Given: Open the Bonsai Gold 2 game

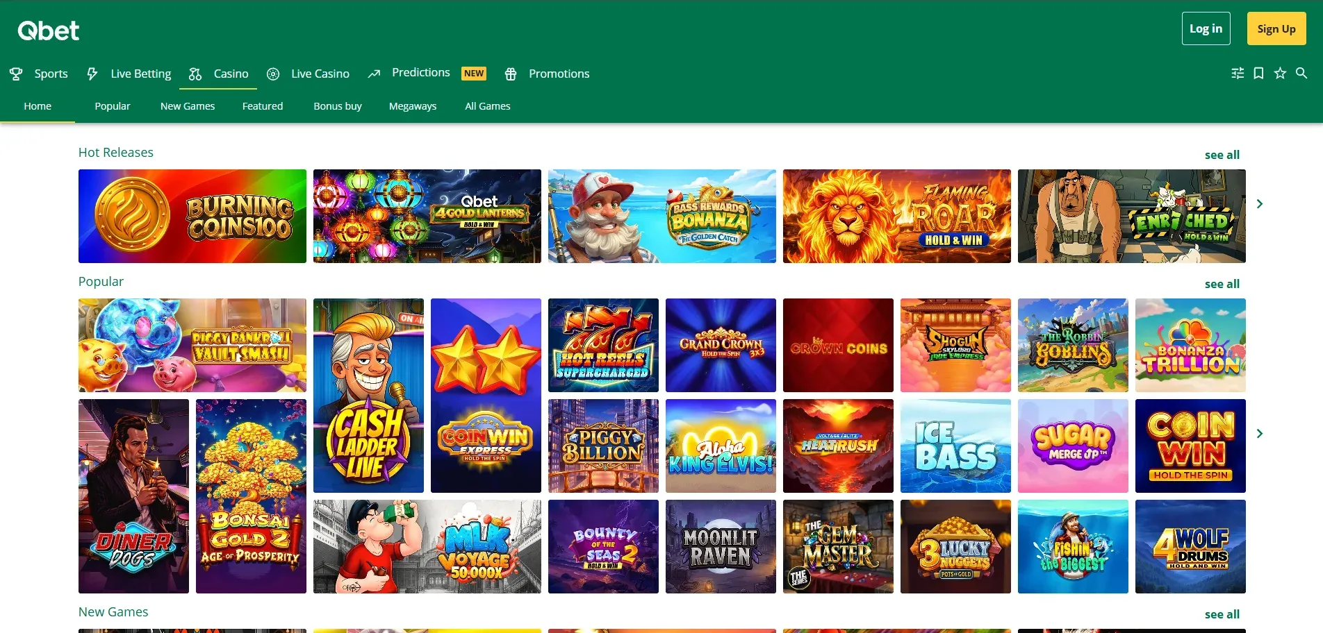Looking at the screenshot, I should (x=251, y=496).
